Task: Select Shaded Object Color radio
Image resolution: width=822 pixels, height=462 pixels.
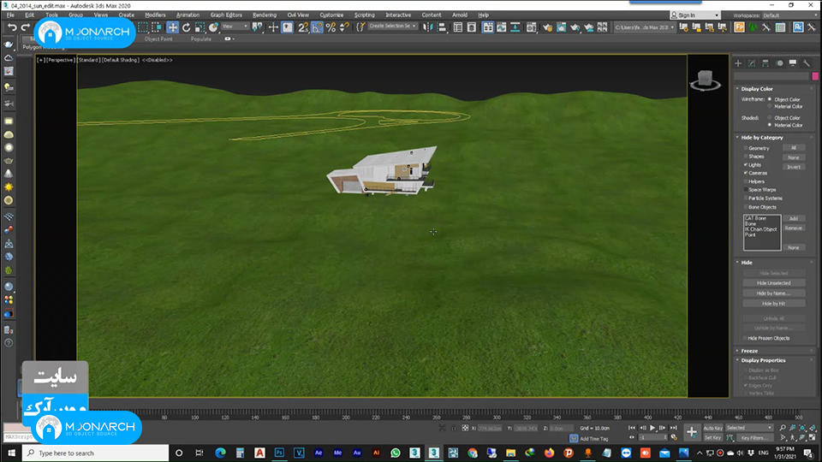Action: tap(770, 118)
